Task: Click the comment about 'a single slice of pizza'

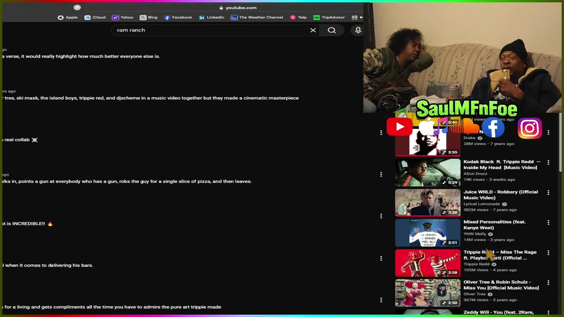Action: (x=127, y=181)
